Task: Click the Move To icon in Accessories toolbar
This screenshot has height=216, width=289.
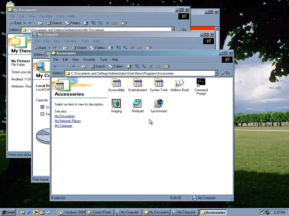Action: point(137,66)
